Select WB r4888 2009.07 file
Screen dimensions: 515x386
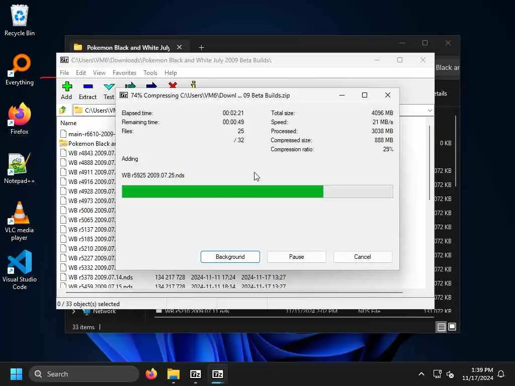pyautogui.click(x=88, y=162)
